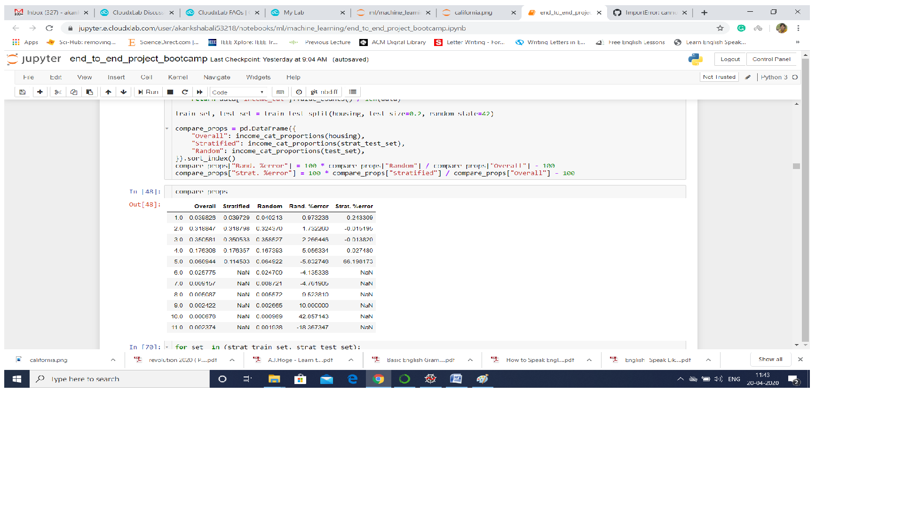Open the command palette keyboard icon
Image resolution: width=903 pixels, height=507 pixels.
tap(280, 92)
